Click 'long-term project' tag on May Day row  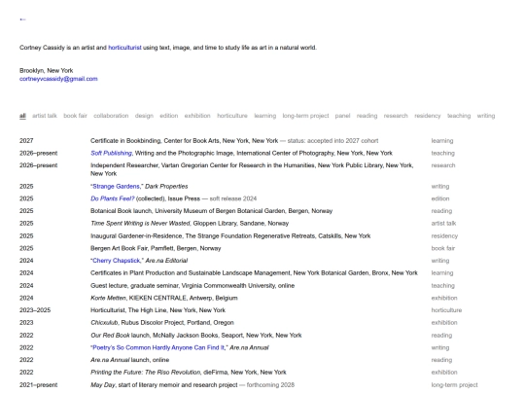(x=454, y=385)
